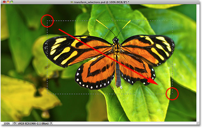Screen dimensions: 202x128
Task: Zoom the window with green button
Action: [12, 2]
